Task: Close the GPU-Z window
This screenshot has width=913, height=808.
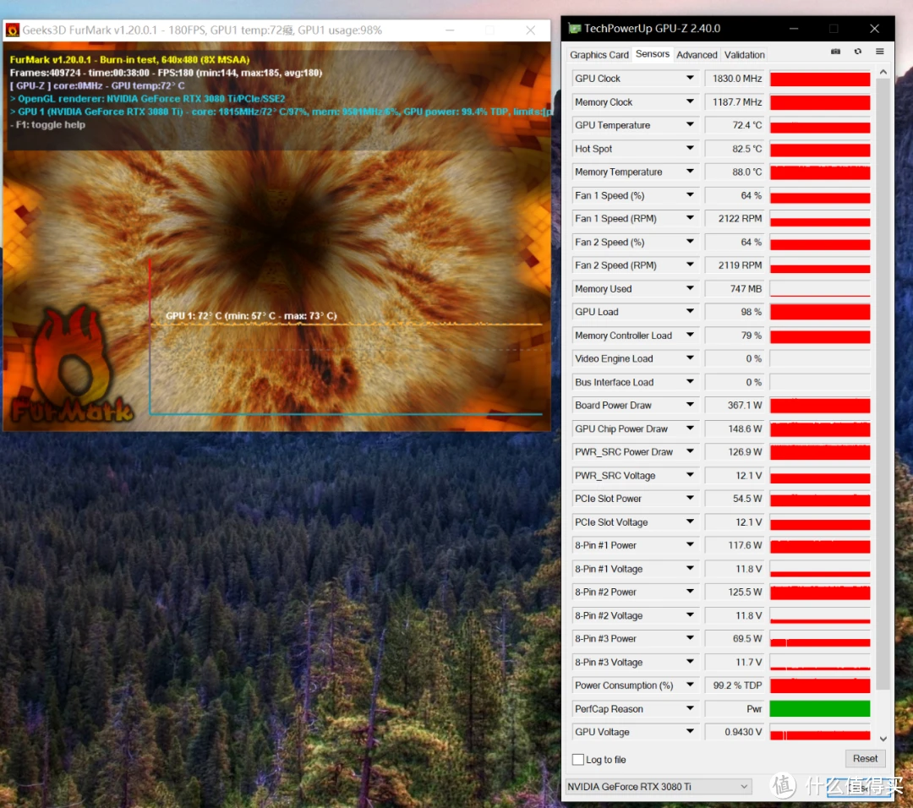Action: 874,29
